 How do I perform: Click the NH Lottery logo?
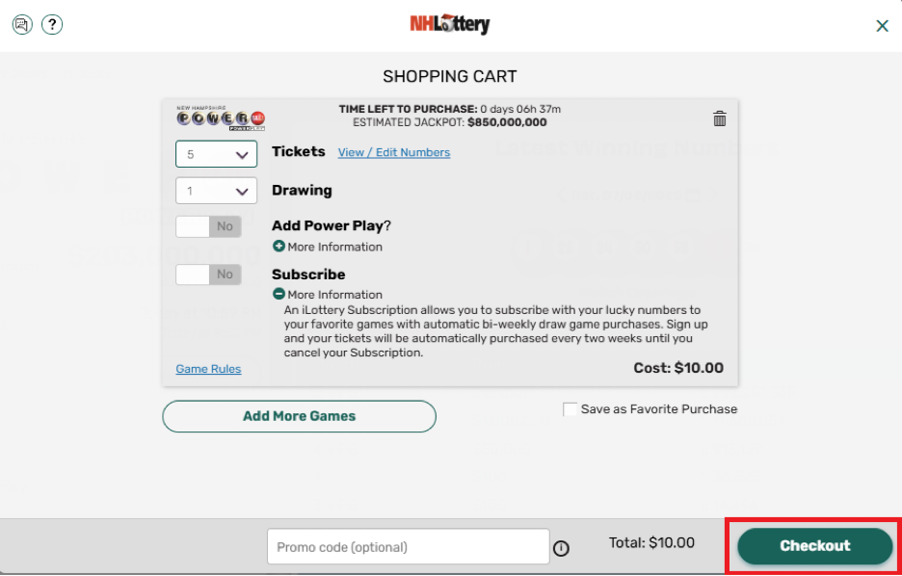[450, 24]
